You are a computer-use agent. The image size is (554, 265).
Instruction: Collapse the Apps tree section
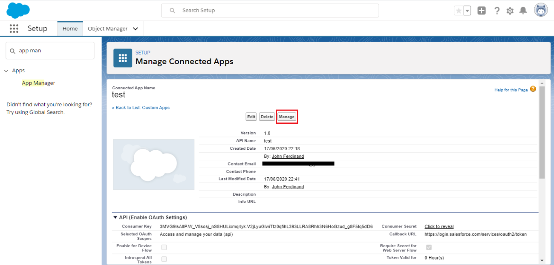(6, 70)
